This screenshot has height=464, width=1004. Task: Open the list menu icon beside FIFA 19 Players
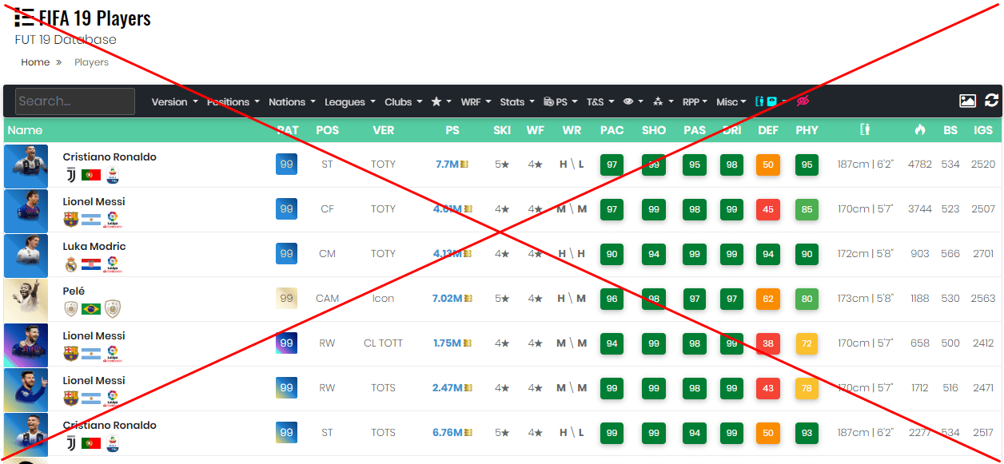(x=24, y=18)
